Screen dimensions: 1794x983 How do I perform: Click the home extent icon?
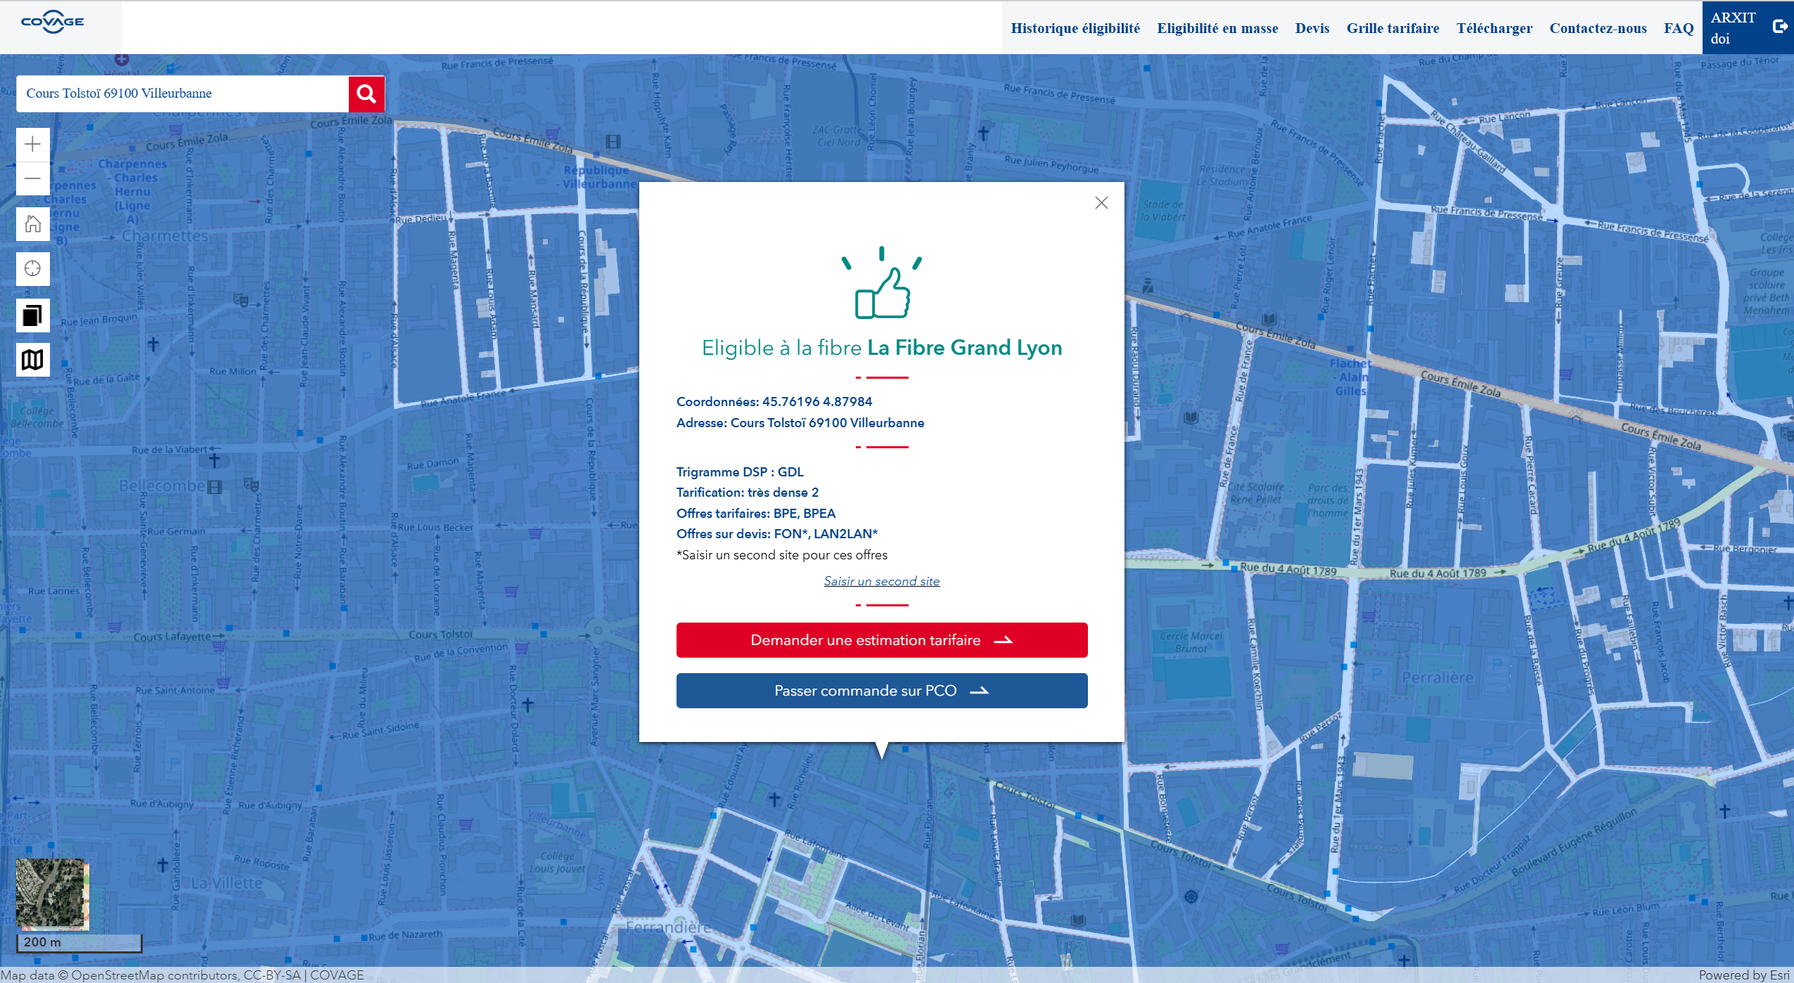pyautogui.click(x=32, y=224)
